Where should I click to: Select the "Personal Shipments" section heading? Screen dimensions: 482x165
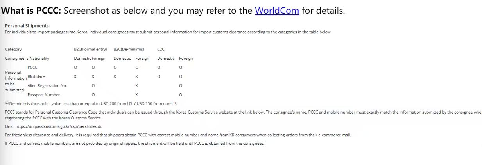pos(27,26)
